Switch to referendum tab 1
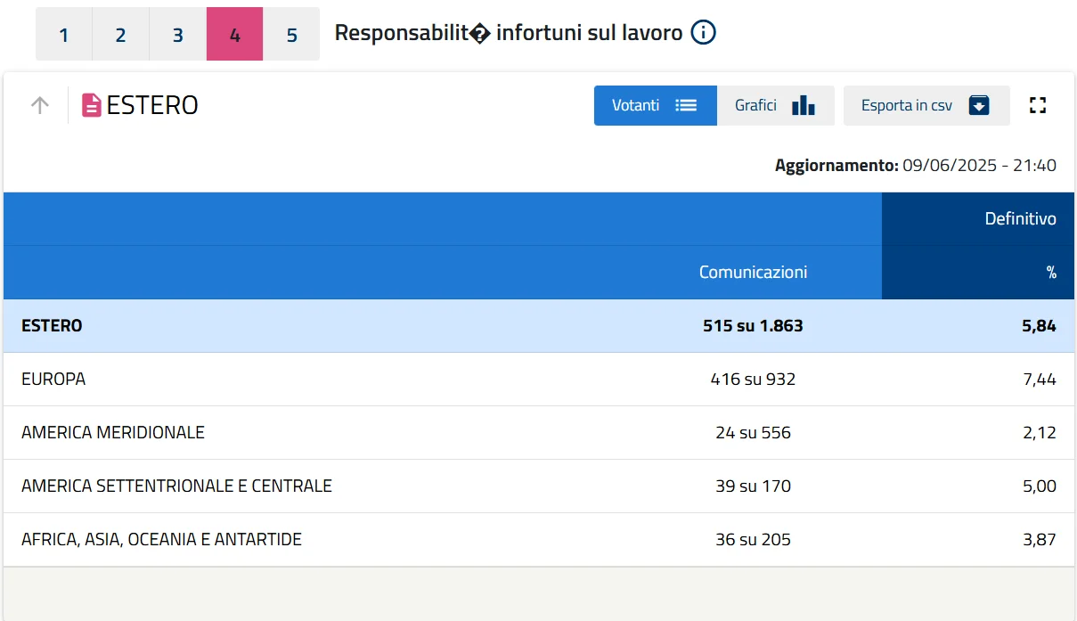1077x621 pixels. (x=64, y=35)
